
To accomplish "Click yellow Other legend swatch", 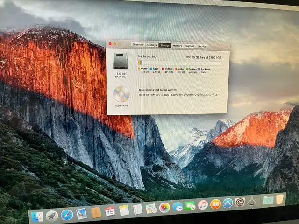I will (139, 69).
